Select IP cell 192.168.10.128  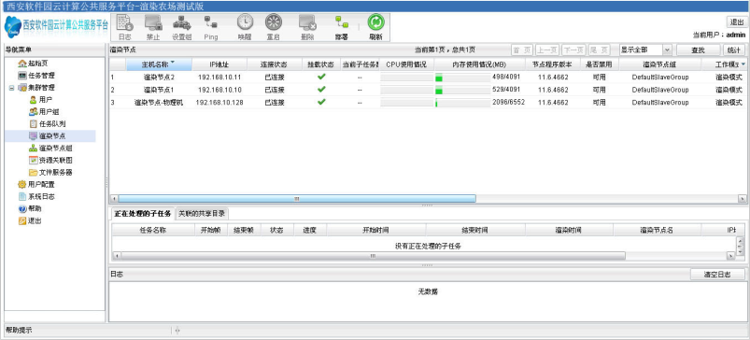pos(219,103)
